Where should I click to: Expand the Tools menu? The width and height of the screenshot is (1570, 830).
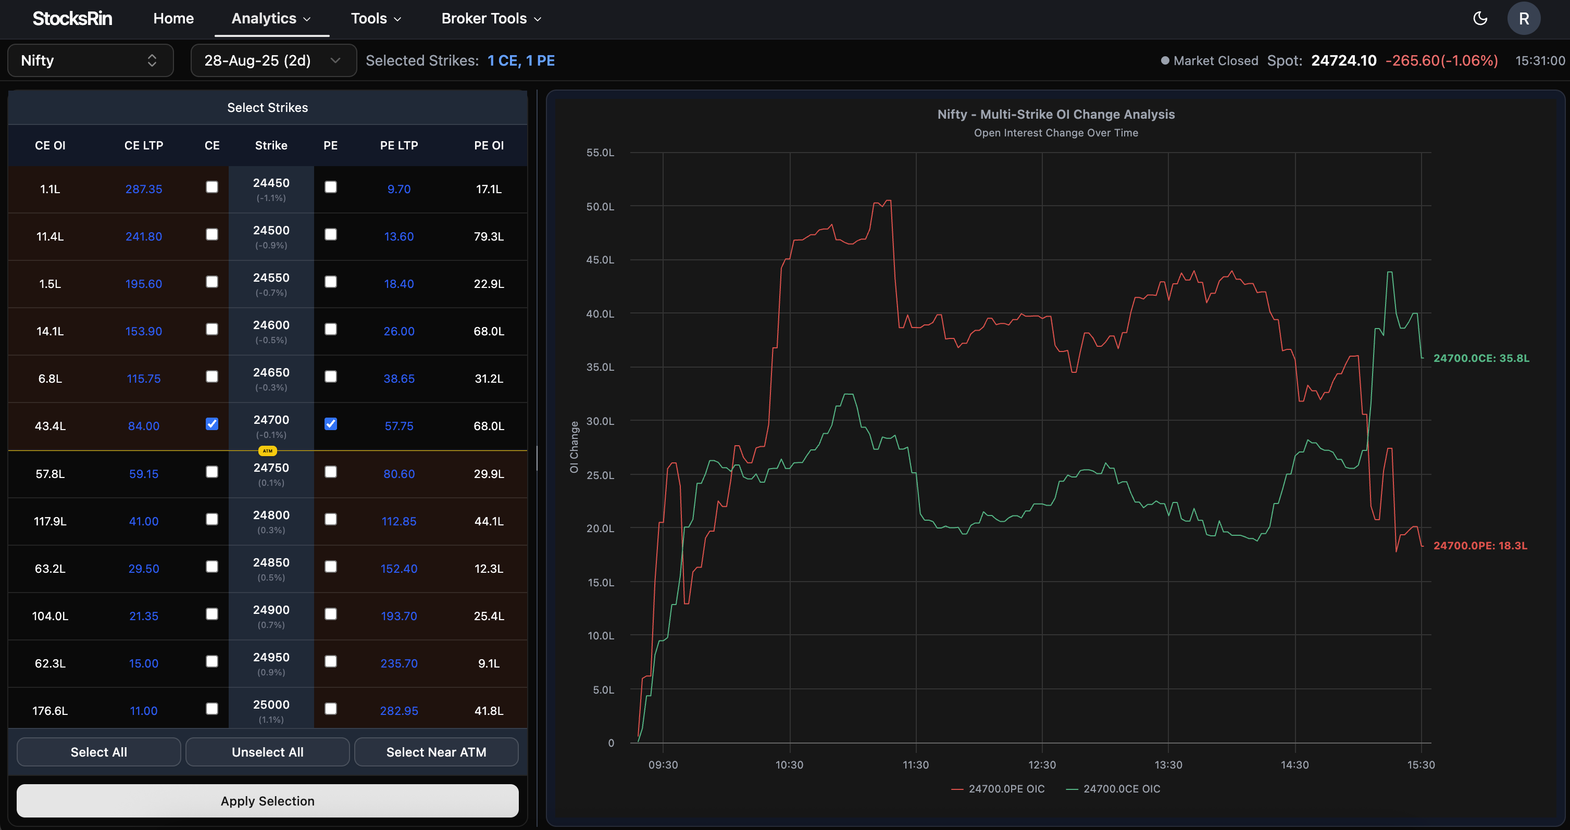(376, 18)
